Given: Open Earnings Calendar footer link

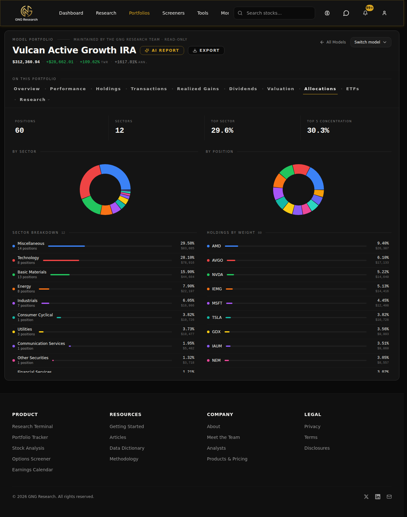Looking at the screenshot, I should [x=32, y=470].
